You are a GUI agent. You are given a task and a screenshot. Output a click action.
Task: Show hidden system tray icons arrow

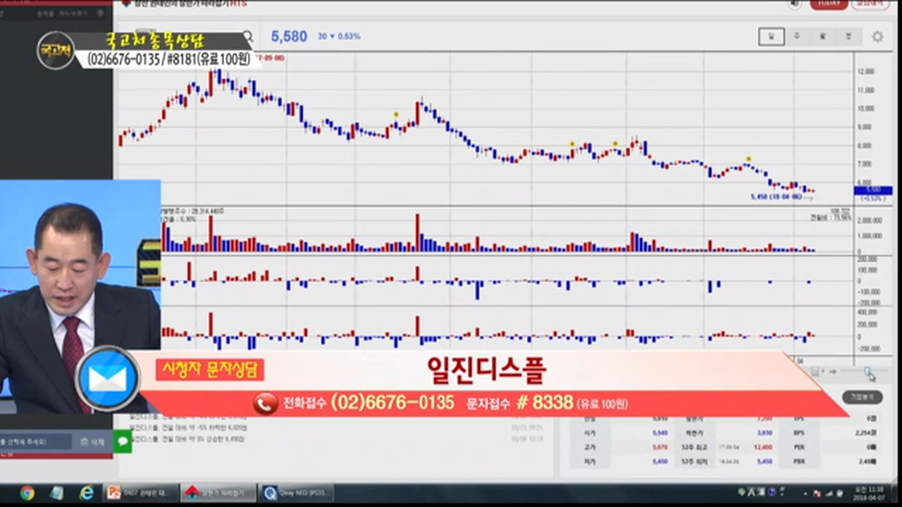click(804, 493)
